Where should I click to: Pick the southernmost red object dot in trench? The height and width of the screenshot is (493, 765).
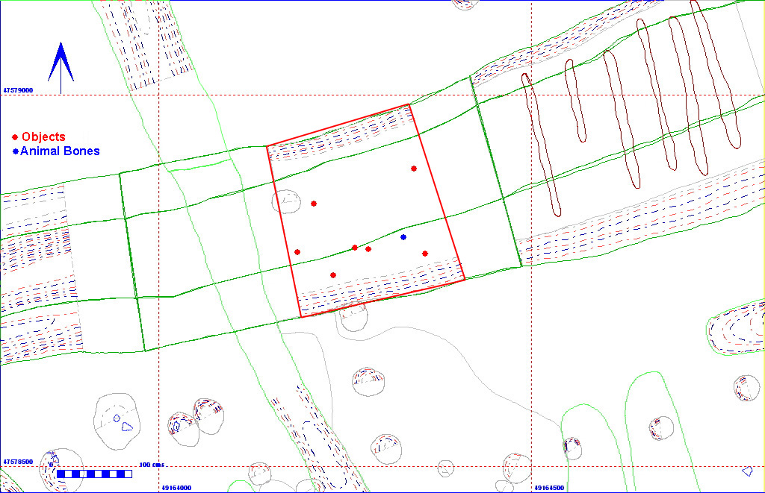[333, 275]
